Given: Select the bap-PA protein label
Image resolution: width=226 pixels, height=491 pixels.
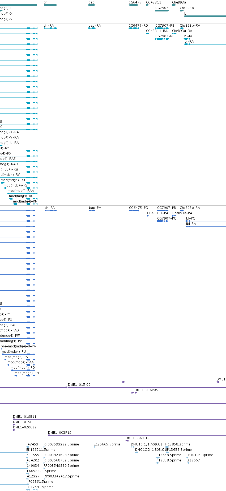Looking at the screenshot, I should [x=95, y=208].
